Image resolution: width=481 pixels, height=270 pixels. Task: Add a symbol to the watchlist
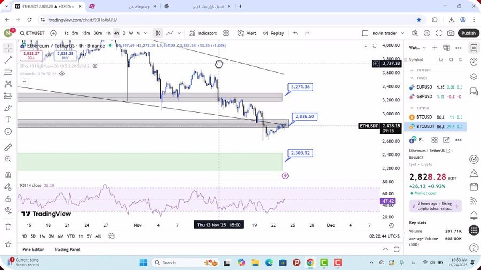[x=435, y=48]
